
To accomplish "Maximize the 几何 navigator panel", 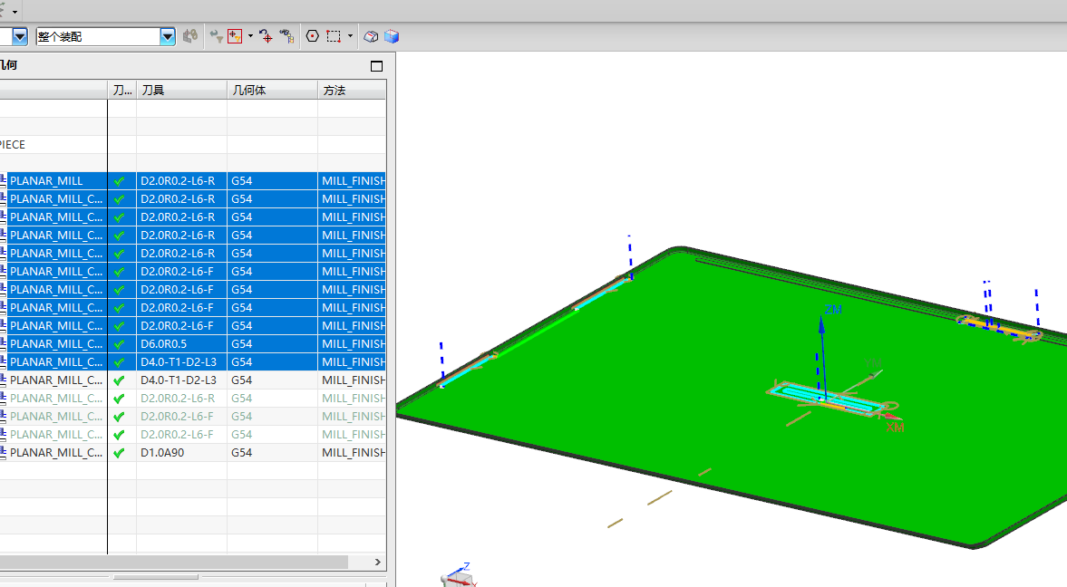I will [x=376, y=66].
